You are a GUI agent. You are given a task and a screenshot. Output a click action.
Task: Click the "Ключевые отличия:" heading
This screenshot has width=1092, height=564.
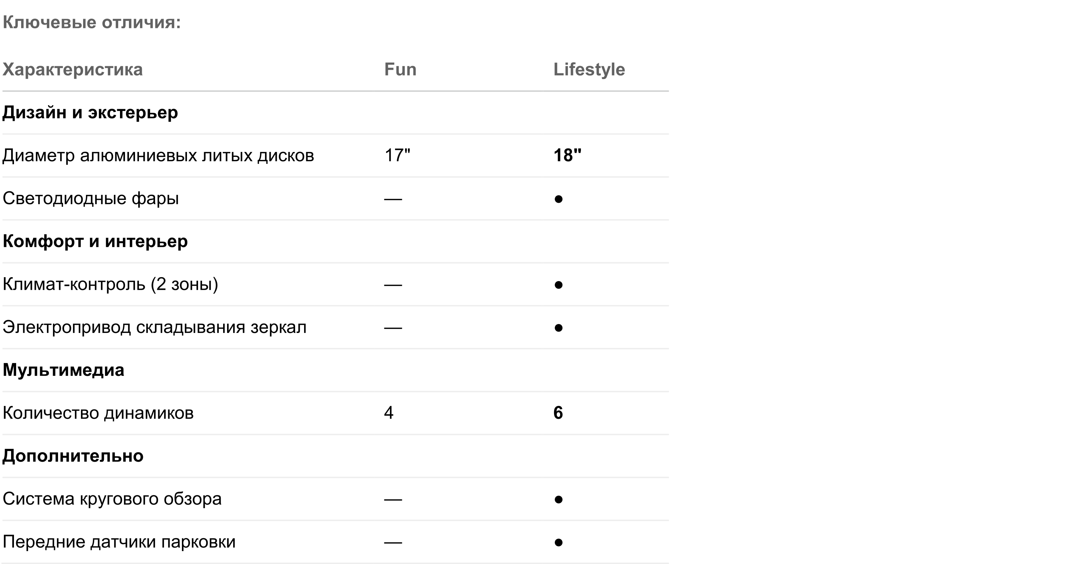click(x=92, y=23)
